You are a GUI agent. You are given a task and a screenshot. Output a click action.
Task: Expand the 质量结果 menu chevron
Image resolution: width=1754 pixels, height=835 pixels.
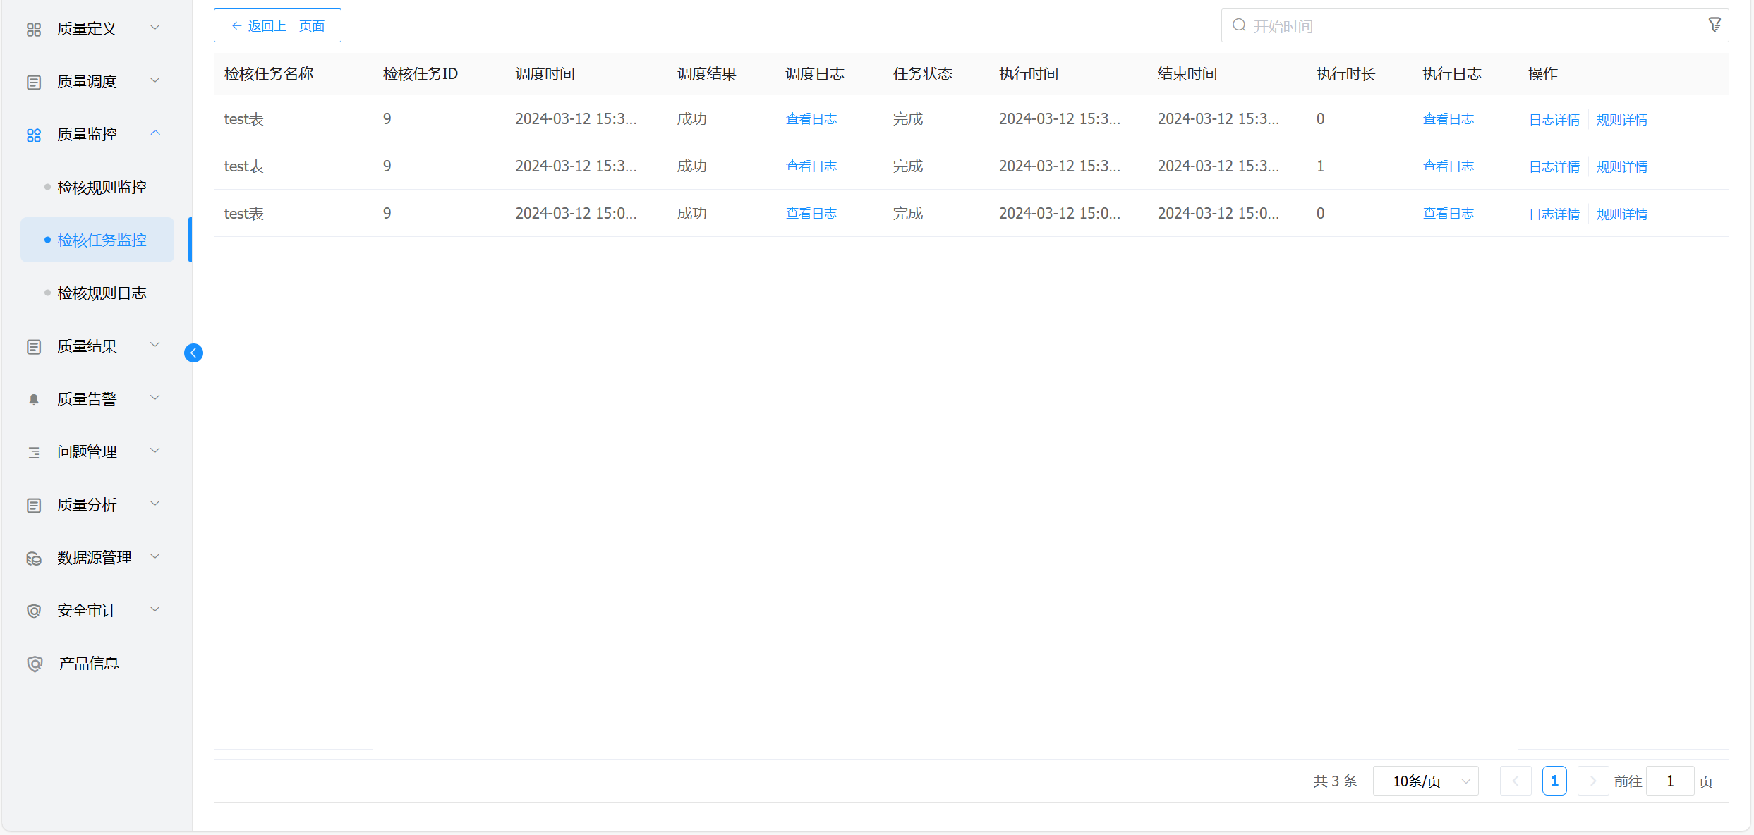click(x=155, y=345)
